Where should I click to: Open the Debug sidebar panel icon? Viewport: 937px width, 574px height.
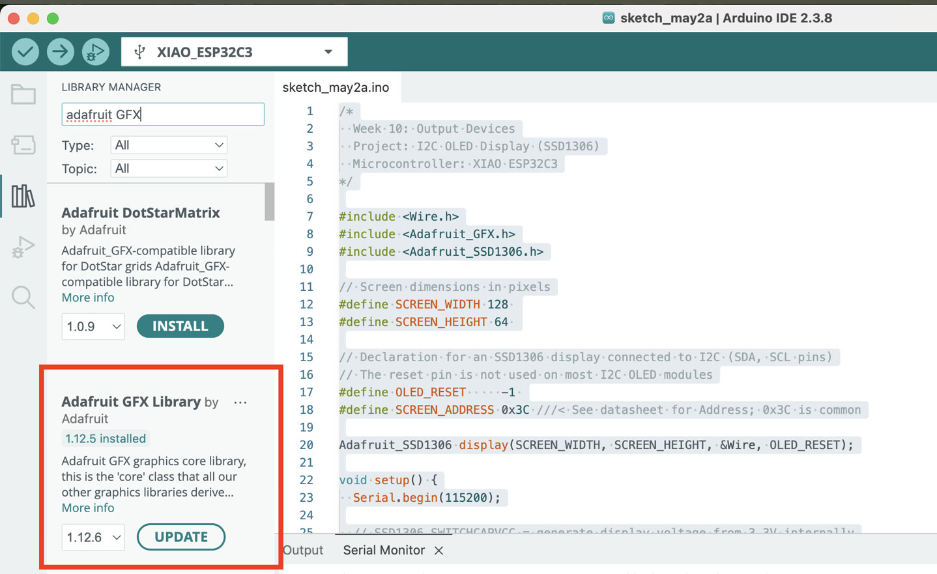point(23,247)
